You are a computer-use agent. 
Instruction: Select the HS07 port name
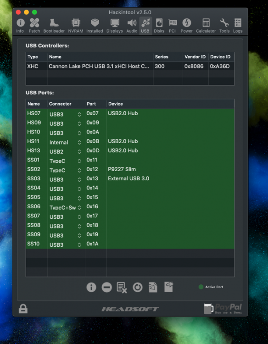point(34,113)
